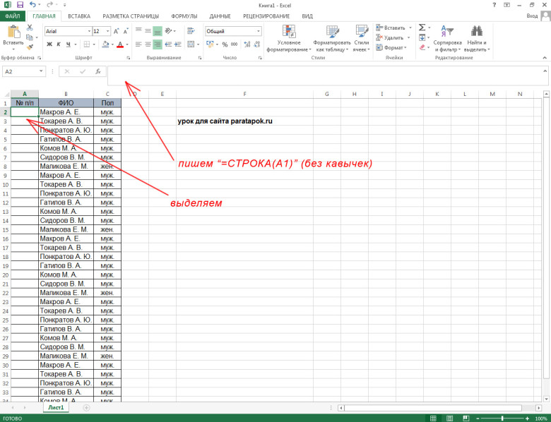
Task: Click inside the formula bar
Action: click(328, 76)
